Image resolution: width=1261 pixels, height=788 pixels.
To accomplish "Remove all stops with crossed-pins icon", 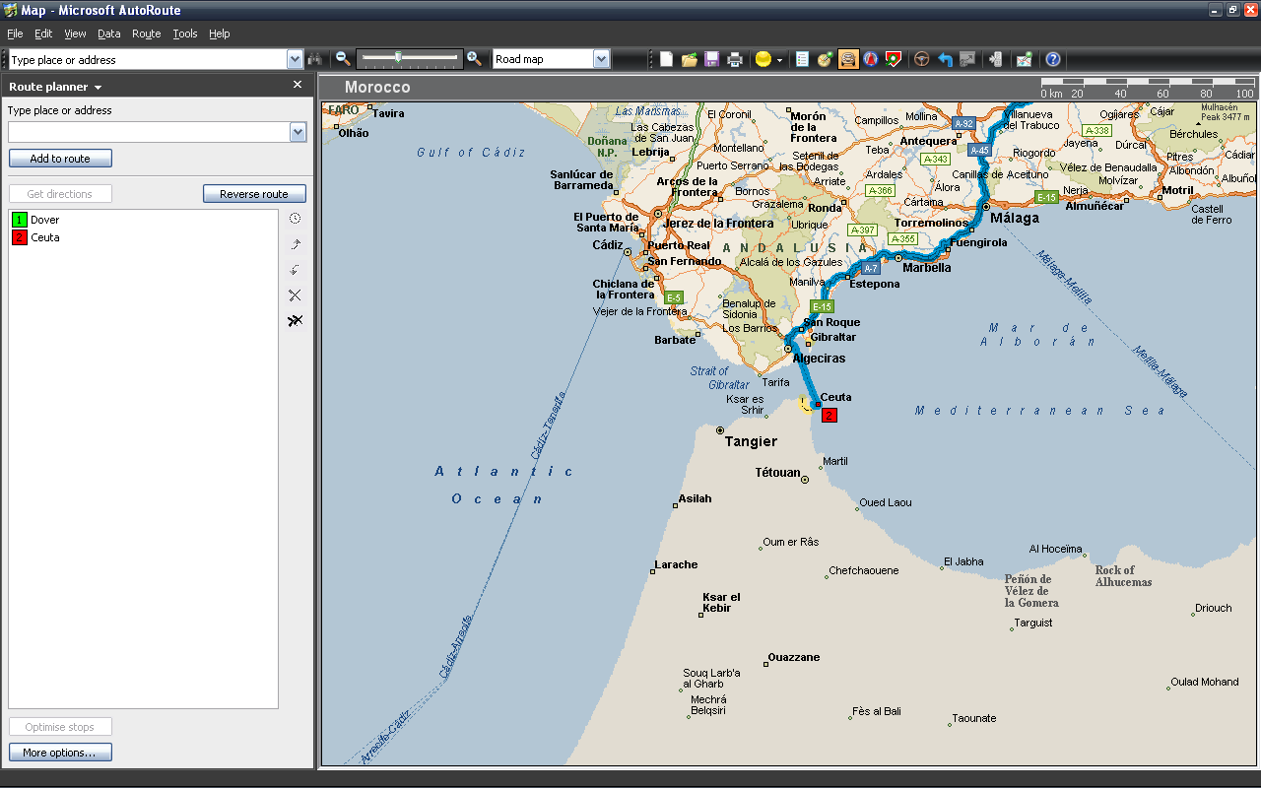I will pyautogui.click(x=295, y=319).
